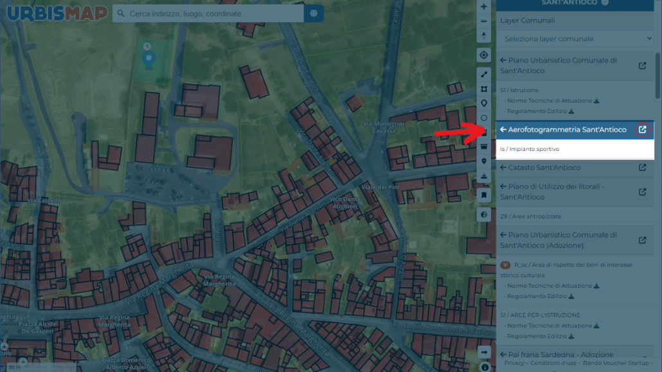This screenshot has width=662, height=372.
Task: Click the SANT'ANTIOCO panel header
Action: pyautogui.click(x=575, y=3)
